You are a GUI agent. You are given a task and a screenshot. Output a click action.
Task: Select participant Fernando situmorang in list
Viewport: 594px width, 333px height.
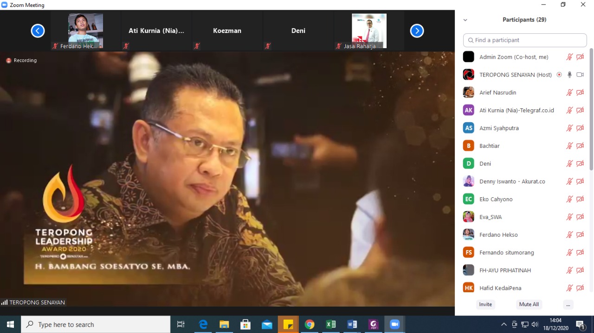[x=506, y=252]
